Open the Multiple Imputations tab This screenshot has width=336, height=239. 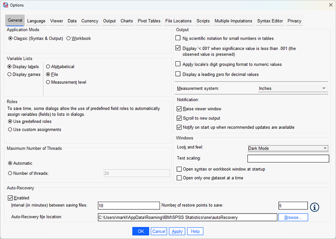point(233,21)
